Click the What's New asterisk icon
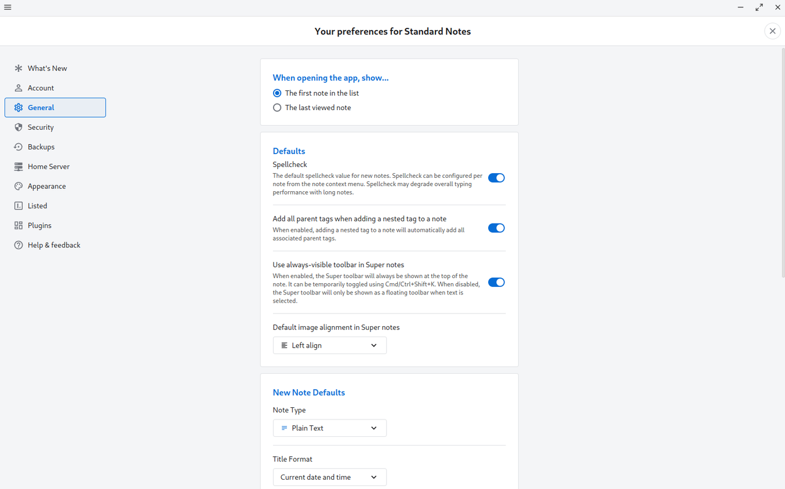785x489 pixels. point(19,68)
